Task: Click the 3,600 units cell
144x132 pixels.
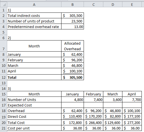Action: click(x=113, y=100)
